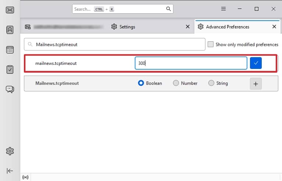The image size is (282, 181).
Task: Click the search icon in preference filter box
Action: click(30, 44)
